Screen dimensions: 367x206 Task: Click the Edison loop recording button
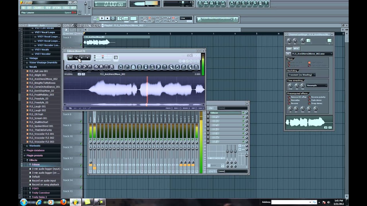(x=70, y=58)
